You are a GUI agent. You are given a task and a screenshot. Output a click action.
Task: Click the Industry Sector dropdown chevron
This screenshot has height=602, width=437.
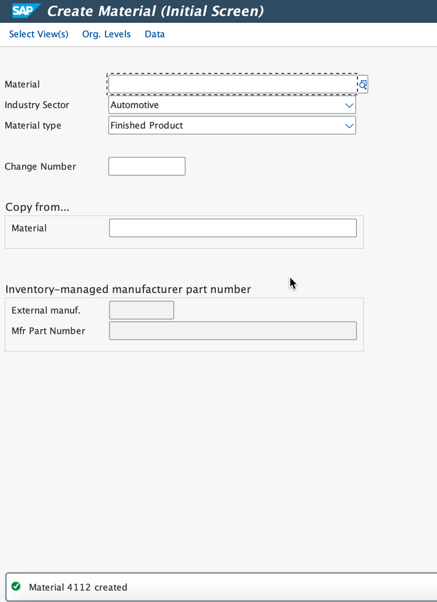pos(348,105)
